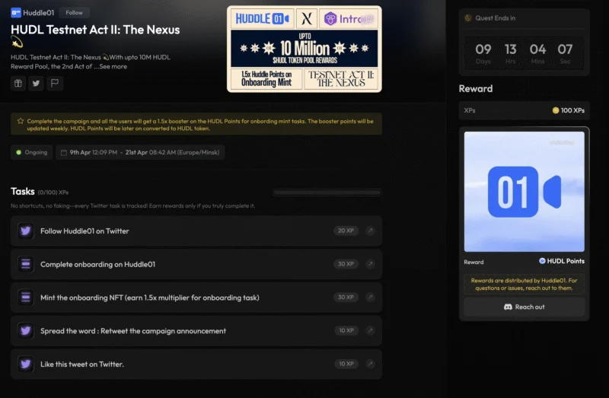Click the Quest Ends in clock icon
This screenshot has height=398, width=609.
click(x=468, y=18)
